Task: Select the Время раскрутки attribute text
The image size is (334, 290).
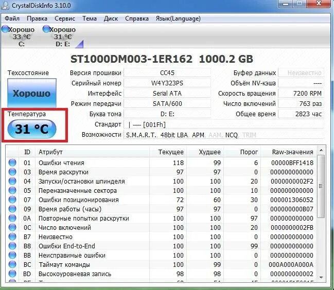Action: [63, 172]
